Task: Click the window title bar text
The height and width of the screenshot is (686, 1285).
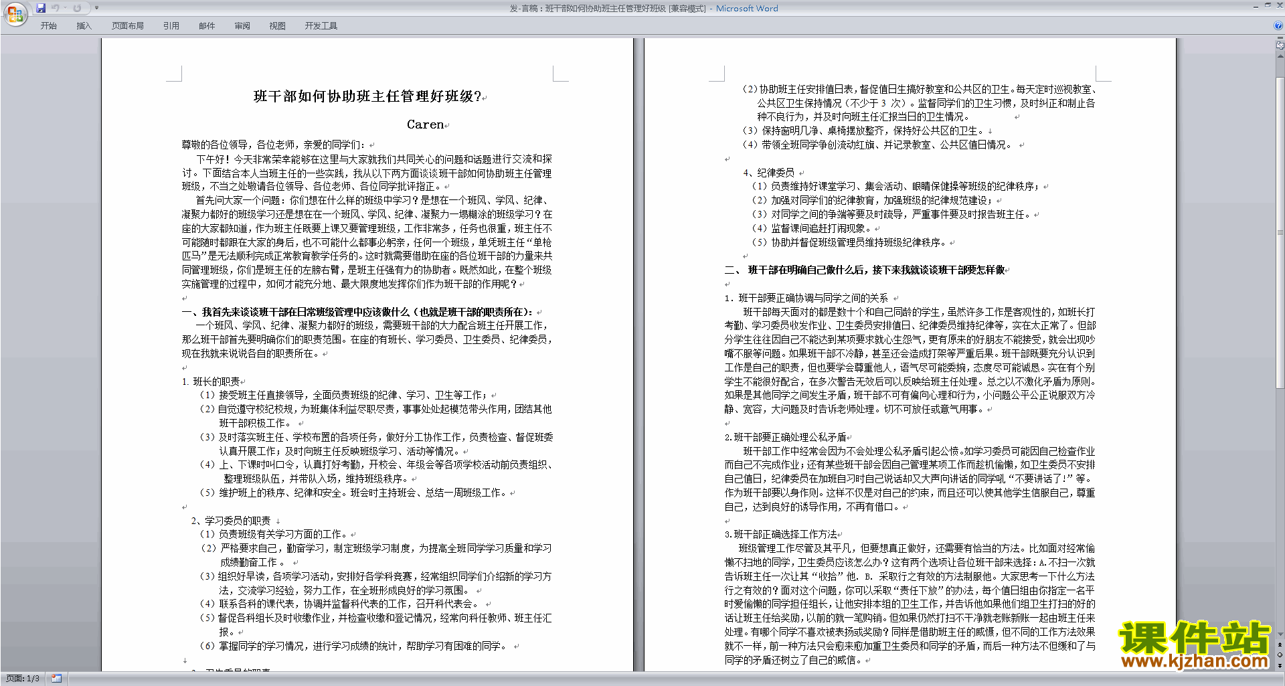Action: click(x=644, y=8)
